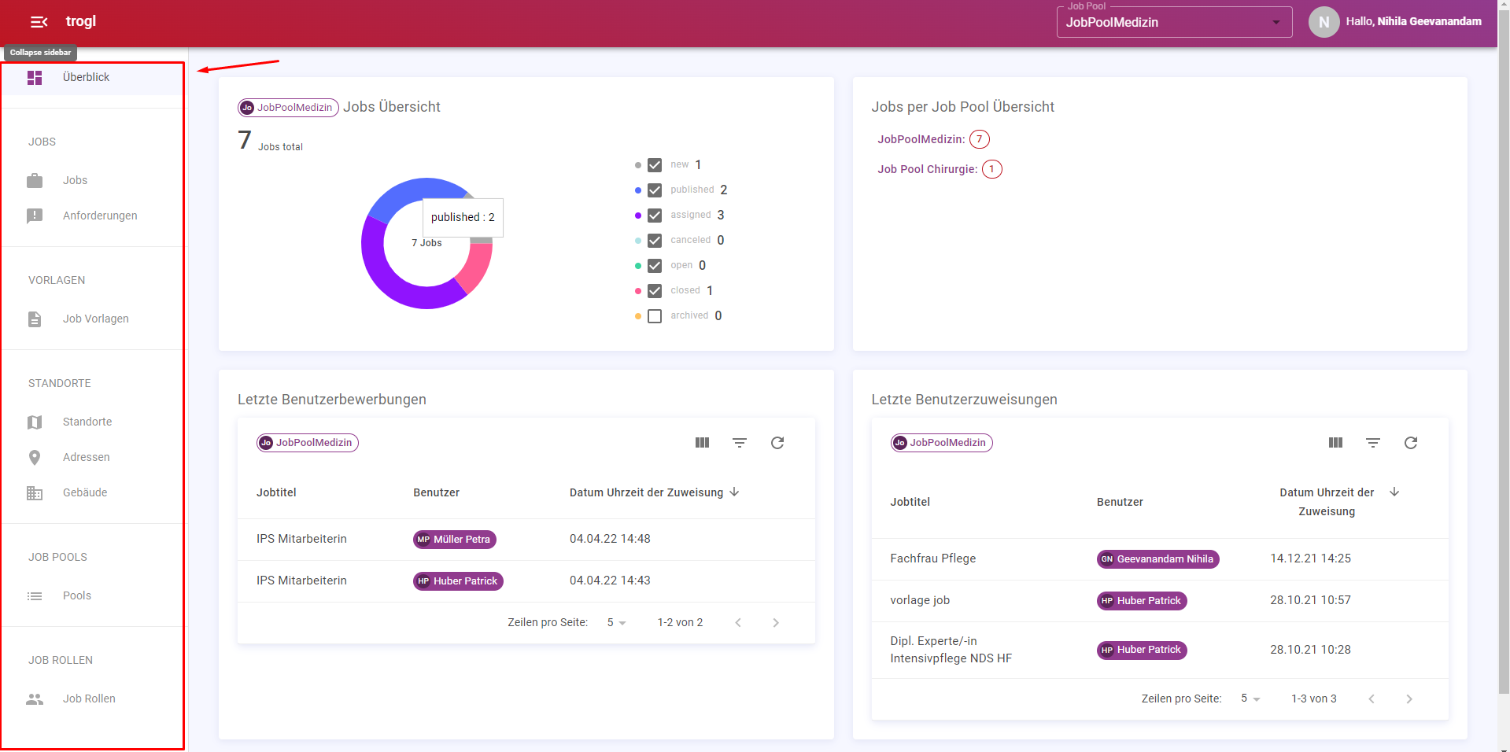This screenshot has width=1510, height=752.
Task: Click the Job Pool Chirurgie link
Action: click(927, 169)
